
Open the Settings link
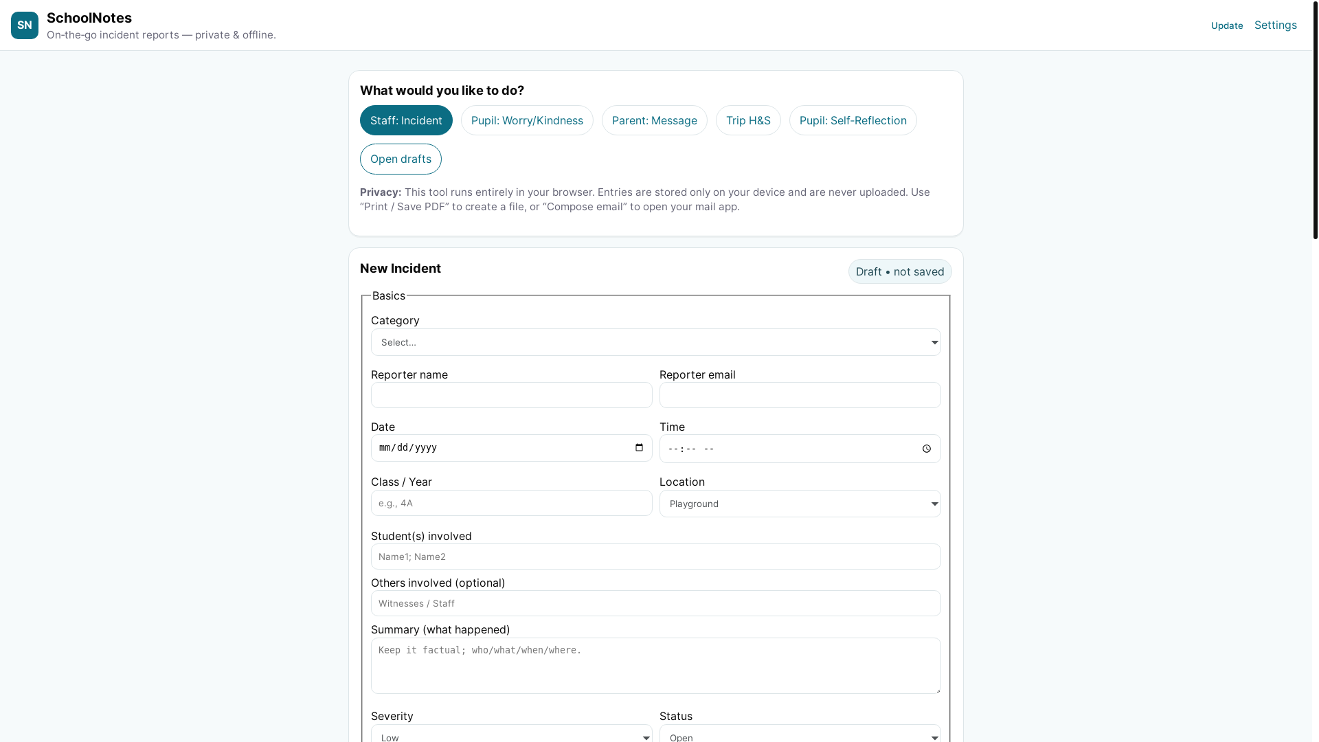point(1275,25)
